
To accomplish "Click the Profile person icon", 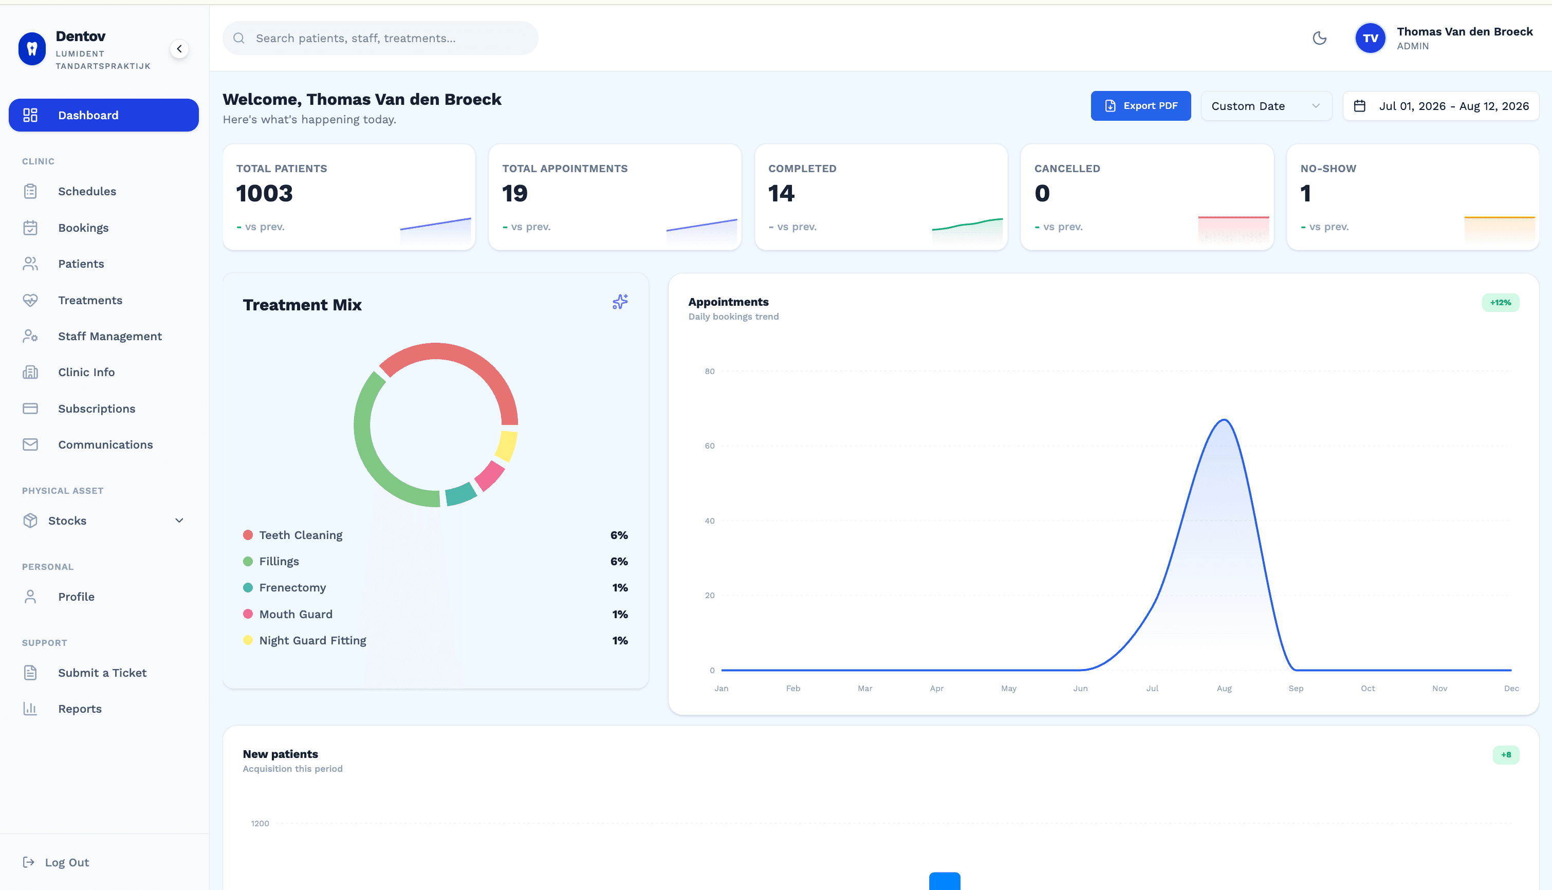I will (x=30, y=597).
